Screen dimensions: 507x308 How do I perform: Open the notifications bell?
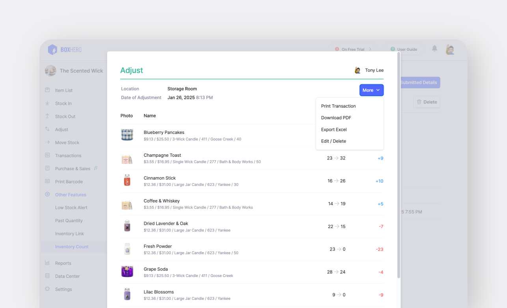(434, 48)
